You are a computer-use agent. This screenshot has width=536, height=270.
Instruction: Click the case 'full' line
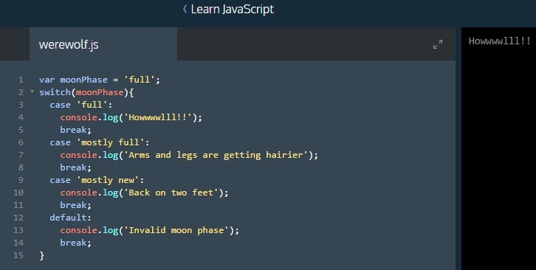point(81,105)
